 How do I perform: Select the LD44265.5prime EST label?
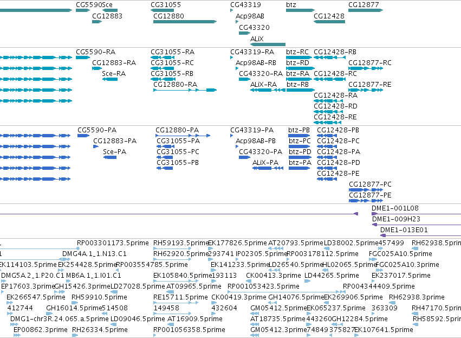332,276
